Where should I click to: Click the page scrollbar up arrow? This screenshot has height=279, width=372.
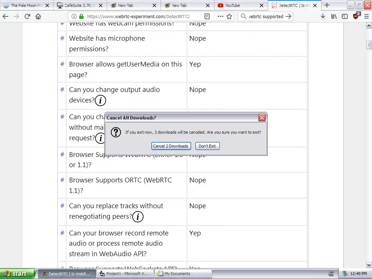coord(369,25)
